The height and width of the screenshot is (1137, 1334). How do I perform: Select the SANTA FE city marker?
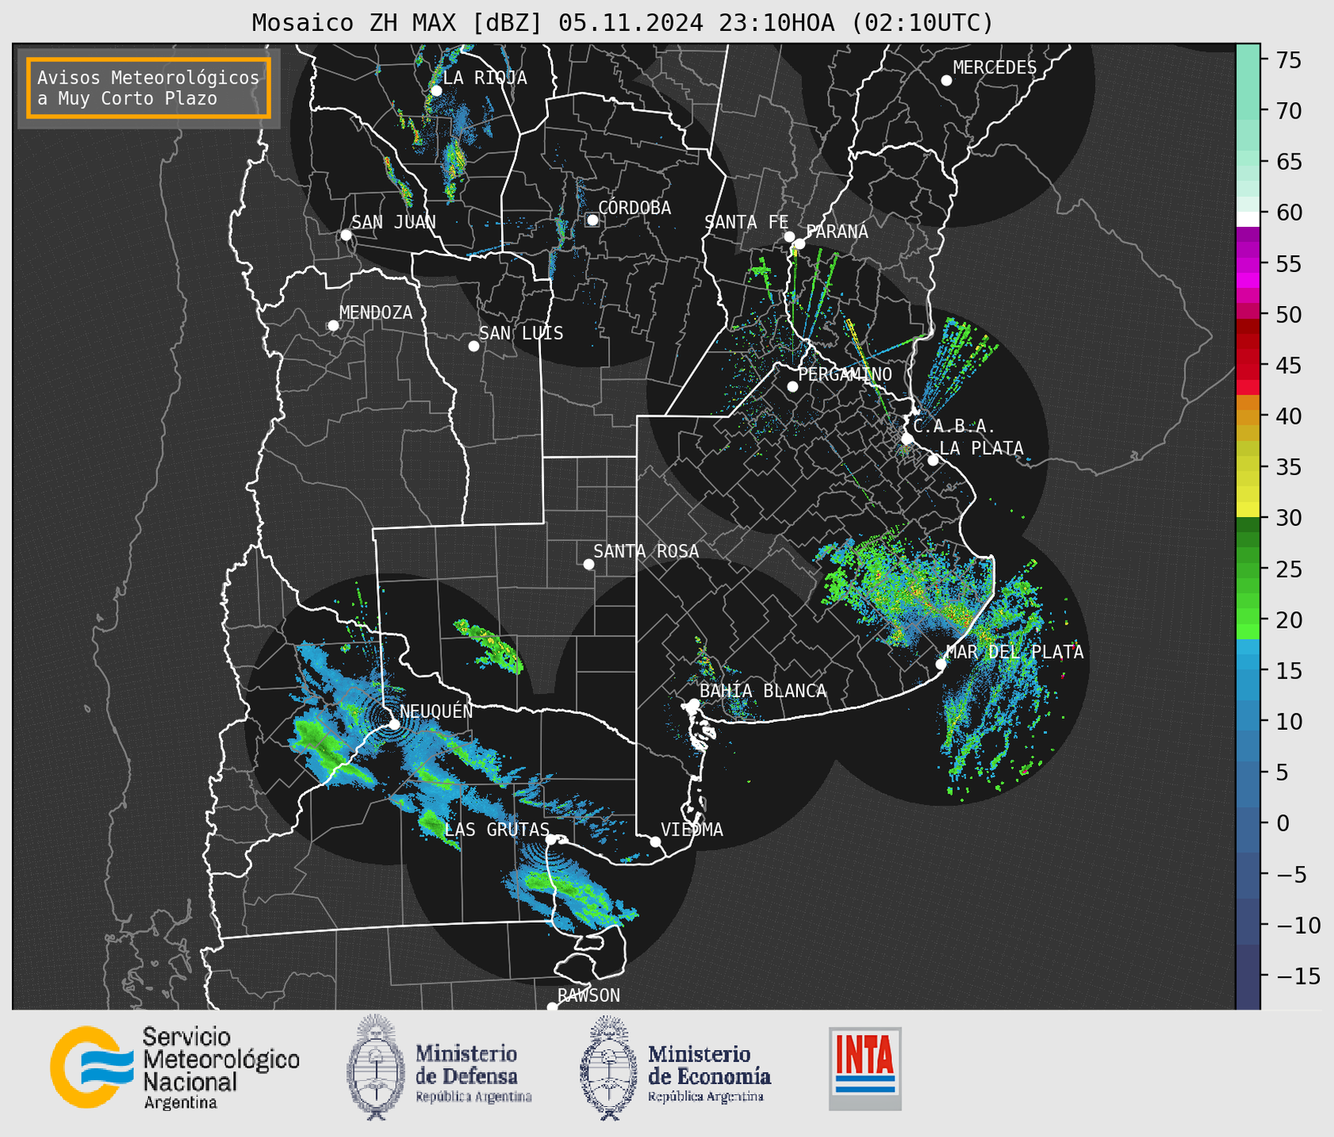tap(789, 236)
